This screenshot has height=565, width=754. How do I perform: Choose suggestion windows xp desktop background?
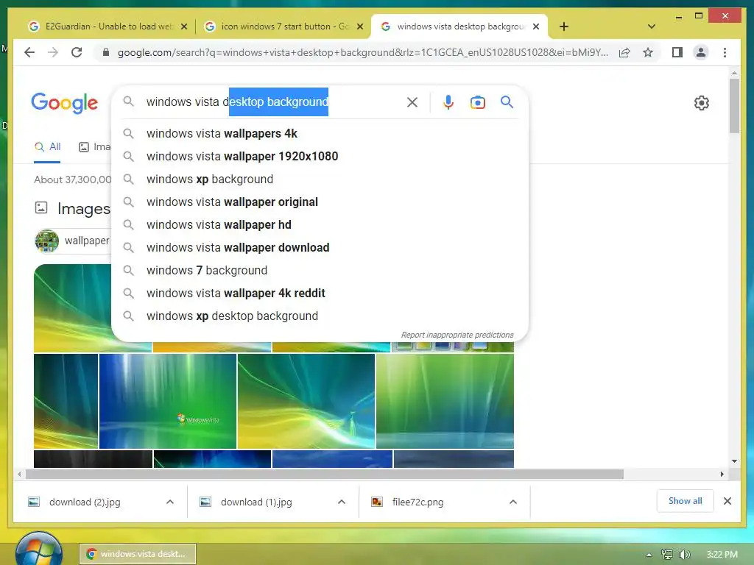point(320,316)
